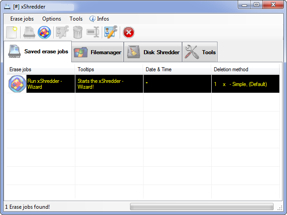The height and width of the screenshot is (215, 287).
Task: Click the red X exit toolbar icon
Action: pyautogui.click(x=129, y=33)
